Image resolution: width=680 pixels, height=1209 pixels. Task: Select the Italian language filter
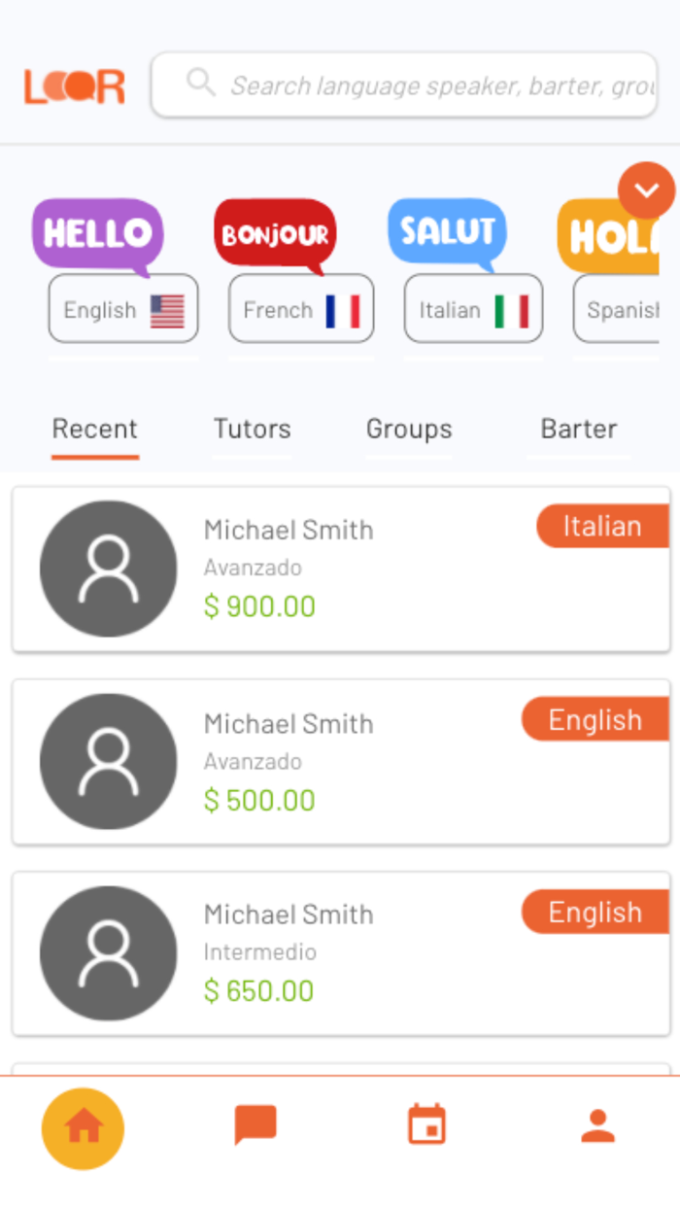(473, 309)
